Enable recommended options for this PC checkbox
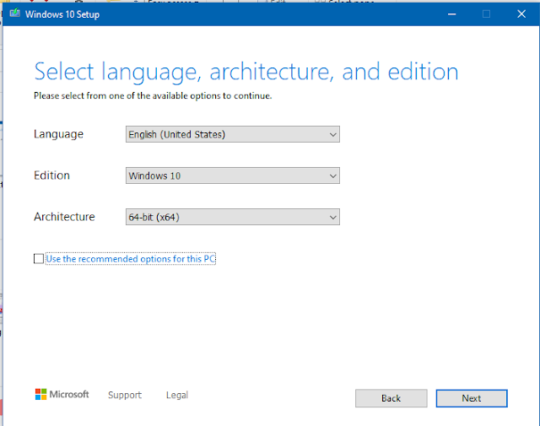The width and height of the screenshot is (540, 426). (39, 259)
